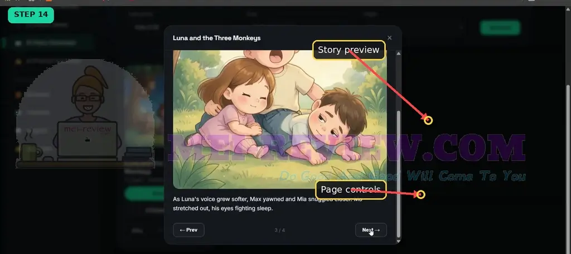Viewport: 571px width, 254px height.
Task: Click the story modal's scrollbar thumb
Action: pyautogui.click(x=398, y=174)
